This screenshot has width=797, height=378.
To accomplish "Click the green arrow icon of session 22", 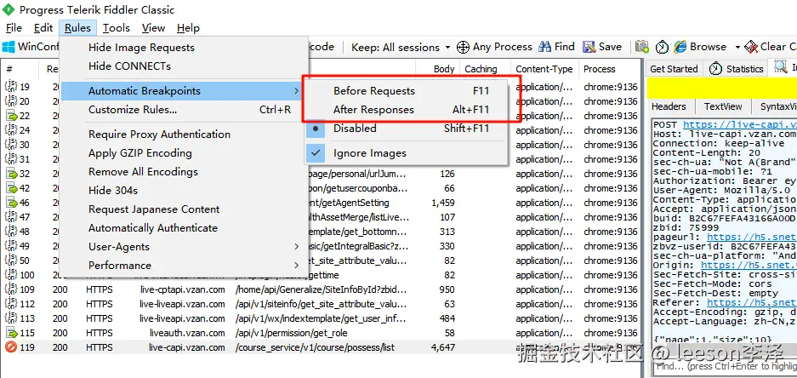I will click(x=11, y=116).
